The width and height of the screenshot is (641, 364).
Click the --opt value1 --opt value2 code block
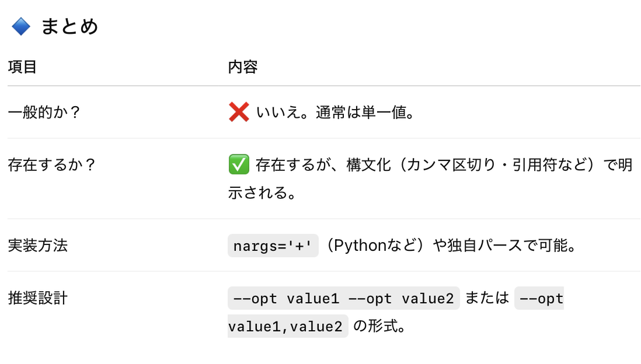(x=343, y=298)
